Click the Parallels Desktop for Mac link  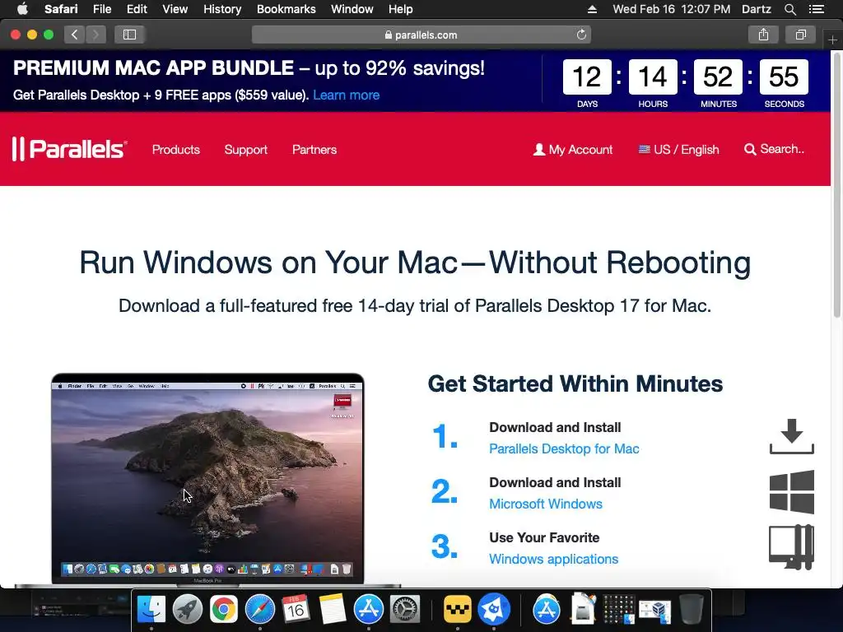tap(564, 448)
